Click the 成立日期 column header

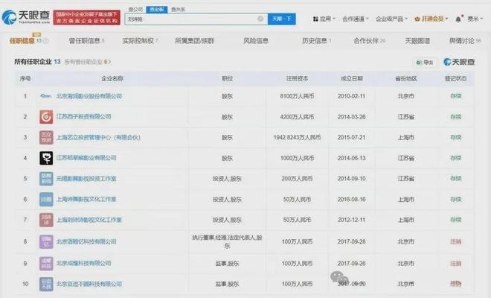pos(352,78)
